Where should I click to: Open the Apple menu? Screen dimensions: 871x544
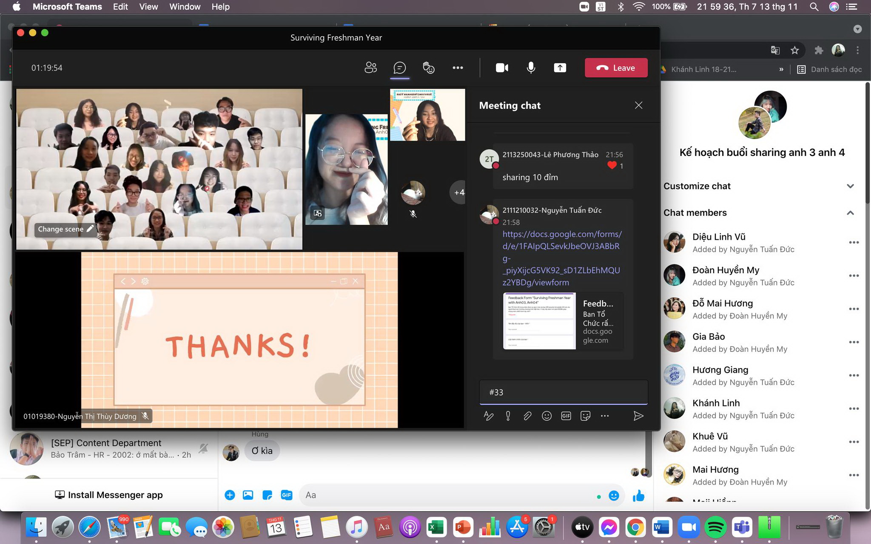click(17, 7)
